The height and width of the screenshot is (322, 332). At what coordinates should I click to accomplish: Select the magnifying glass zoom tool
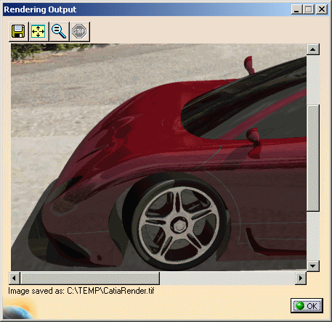tap(59, 31)
